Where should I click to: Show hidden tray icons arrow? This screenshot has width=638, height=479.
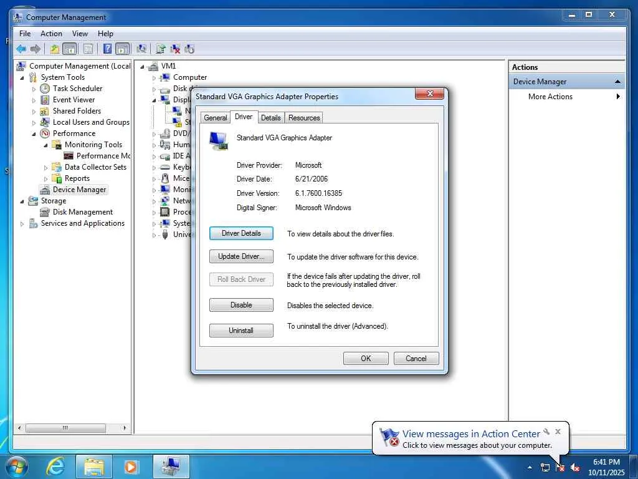(x=530, y=467)
